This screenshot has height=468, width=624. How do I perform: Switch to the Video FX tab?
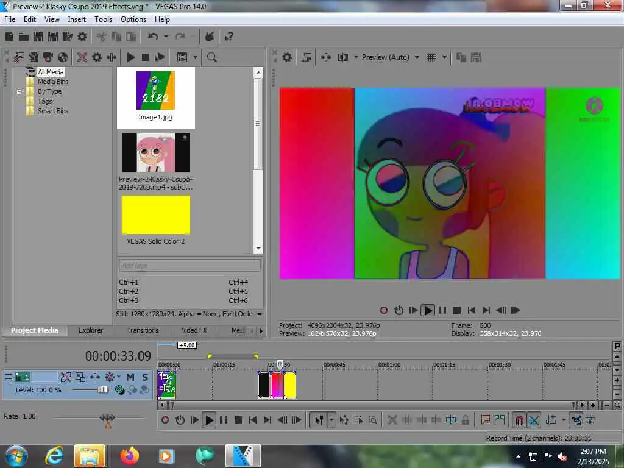click(x=194, y=330)
